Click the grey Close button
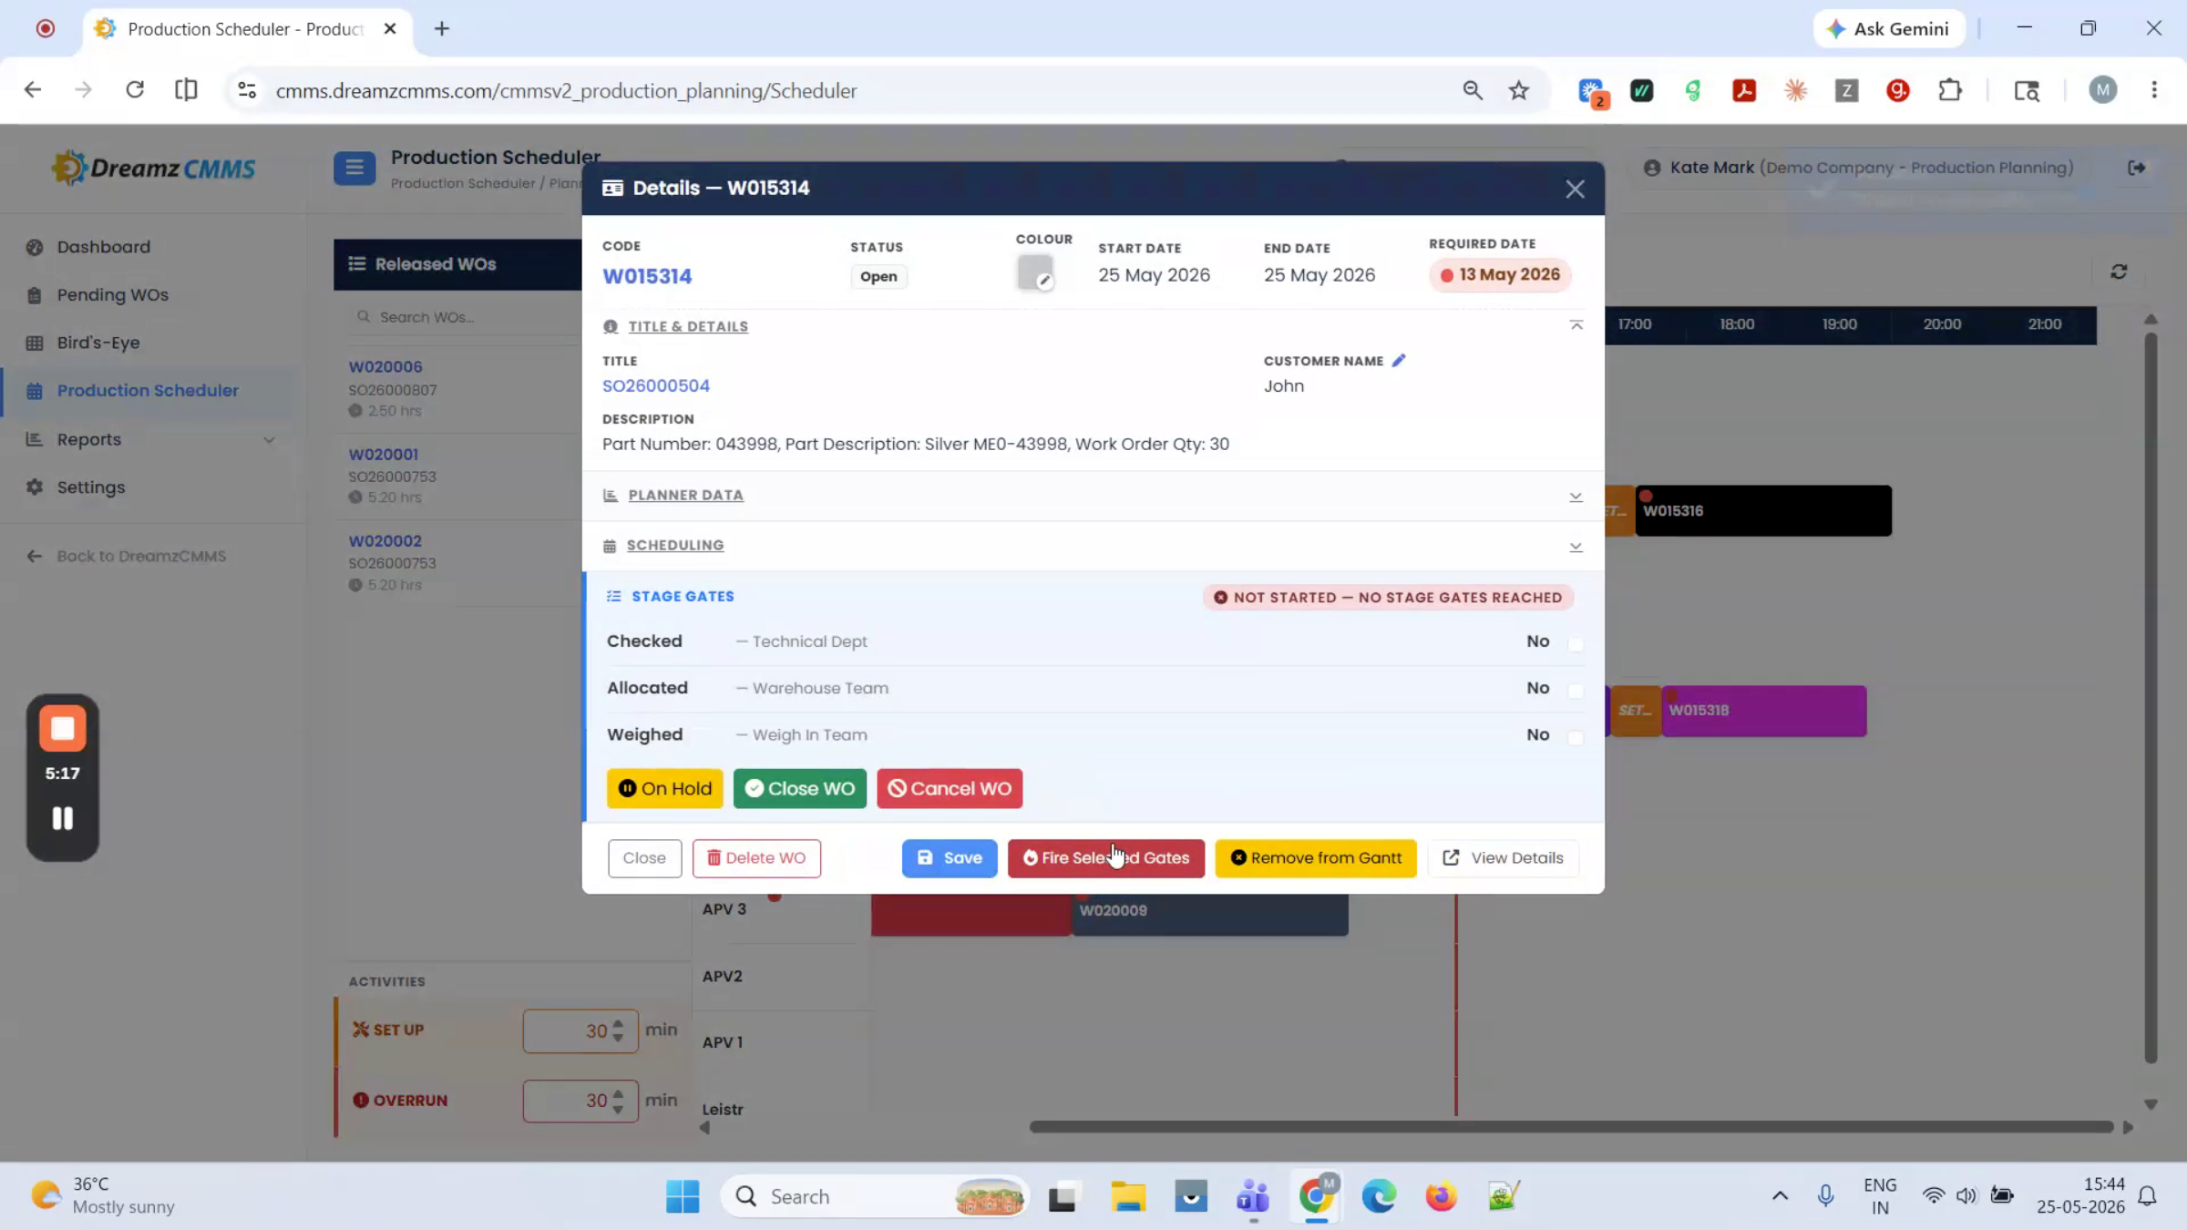 coord(644,857)
